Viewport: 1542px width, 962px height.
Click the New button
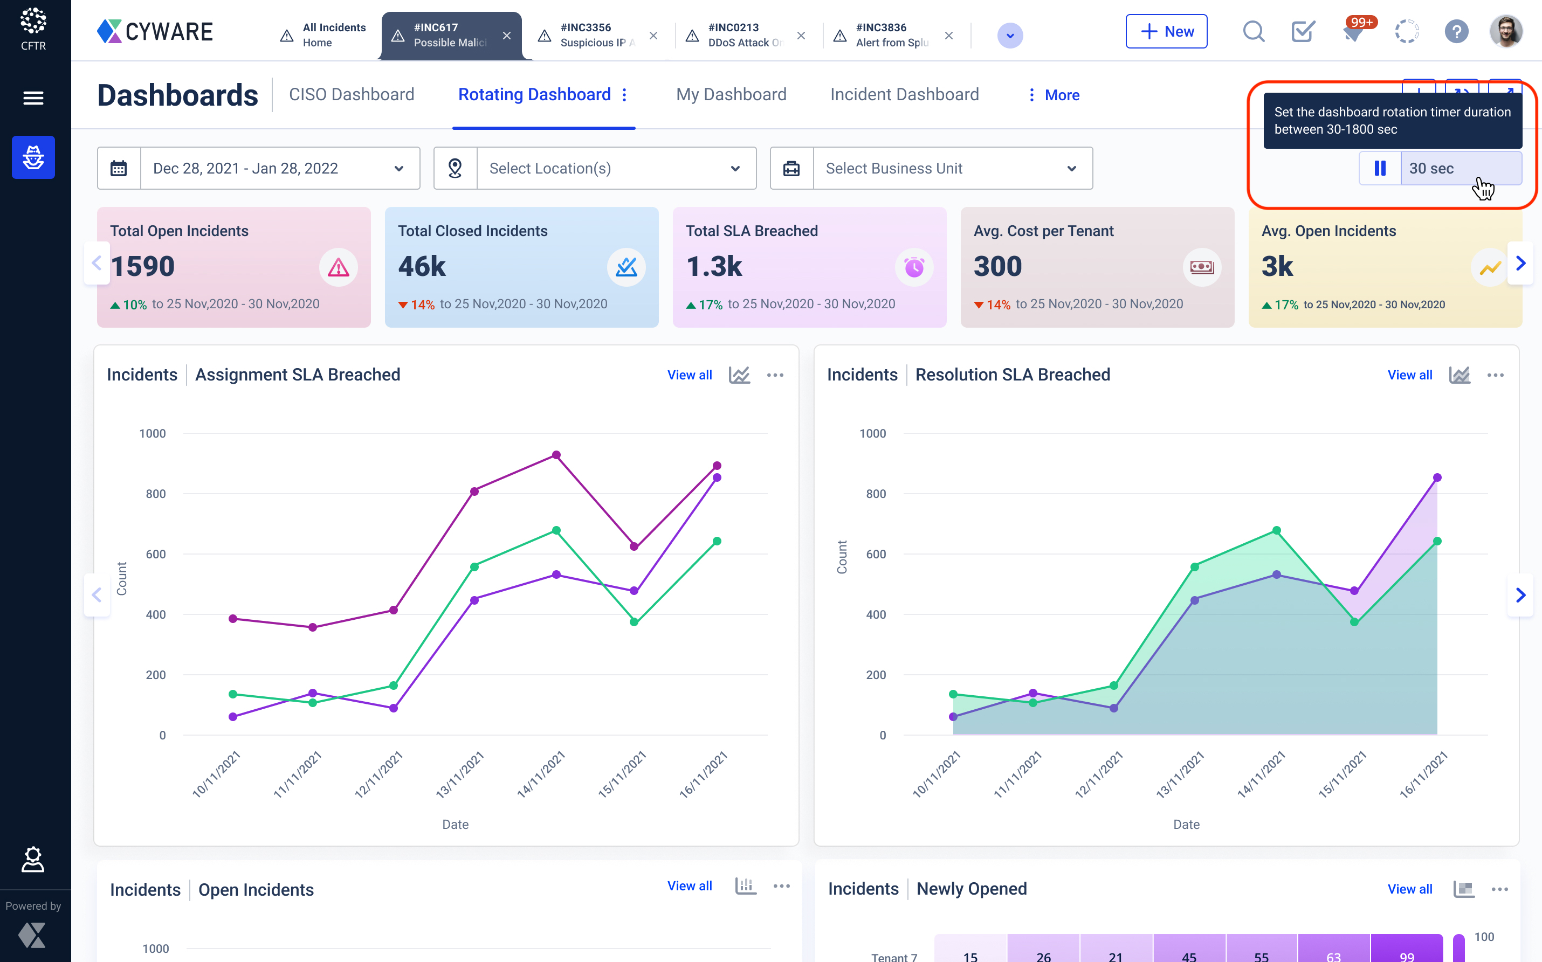click(1166, 31)
